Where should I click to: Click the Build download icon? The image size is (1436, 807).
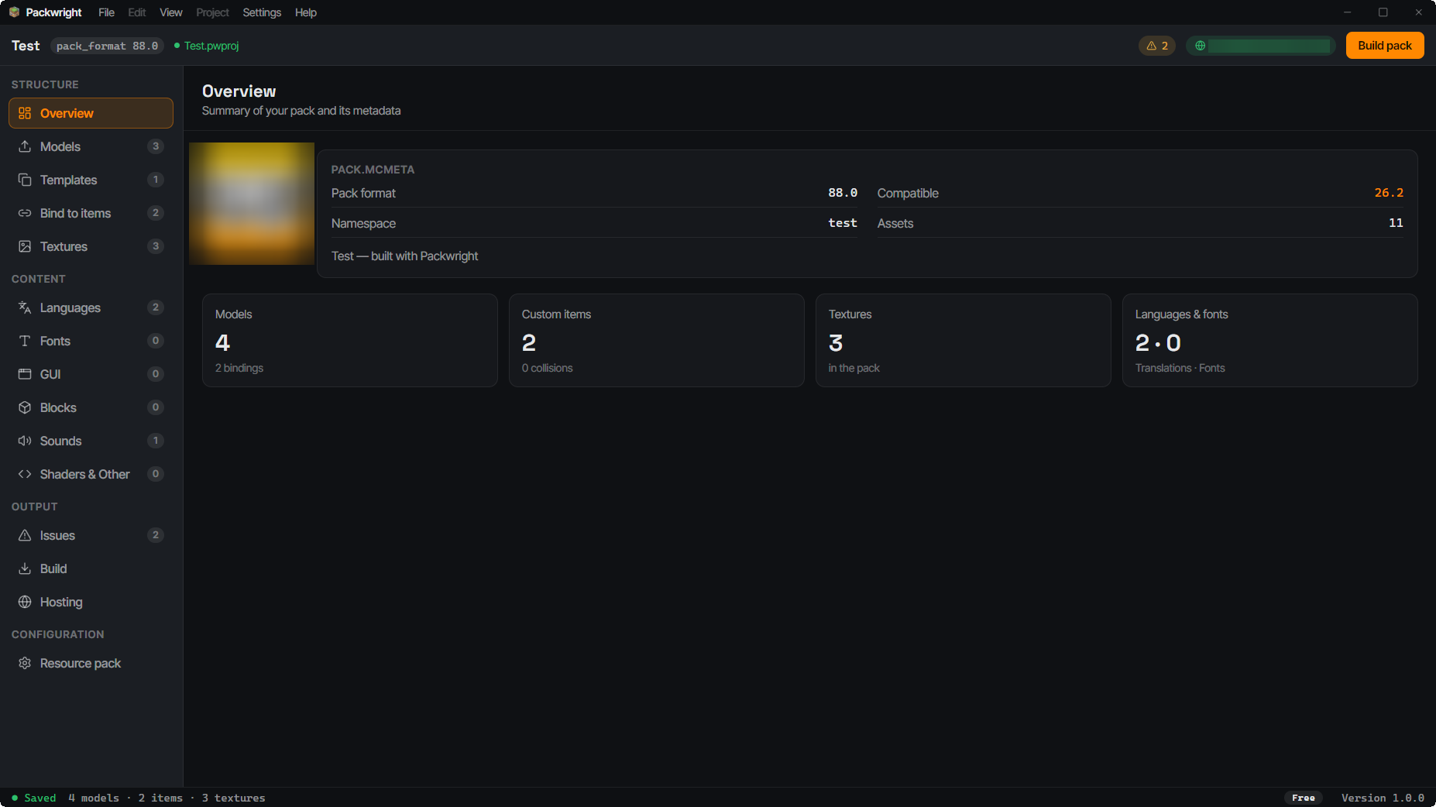click(x=25, y=568)
